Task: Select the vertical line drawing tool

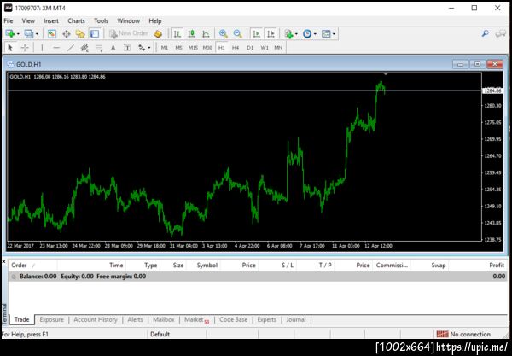Action: click(42, 48)
